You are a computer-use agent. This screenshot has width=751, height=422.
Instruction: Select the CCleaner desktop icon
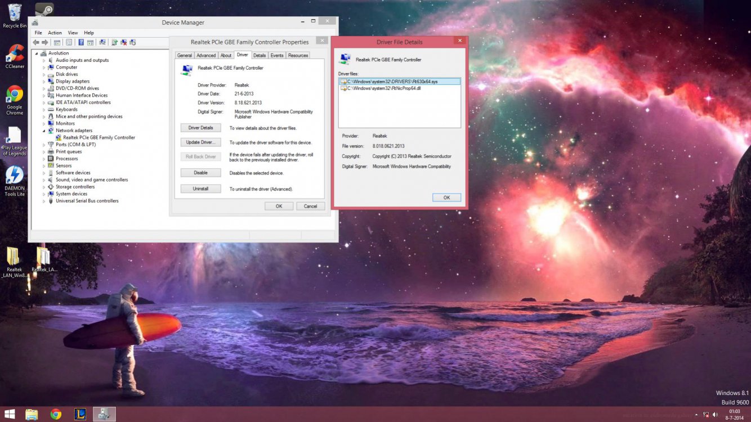[15, 56]
